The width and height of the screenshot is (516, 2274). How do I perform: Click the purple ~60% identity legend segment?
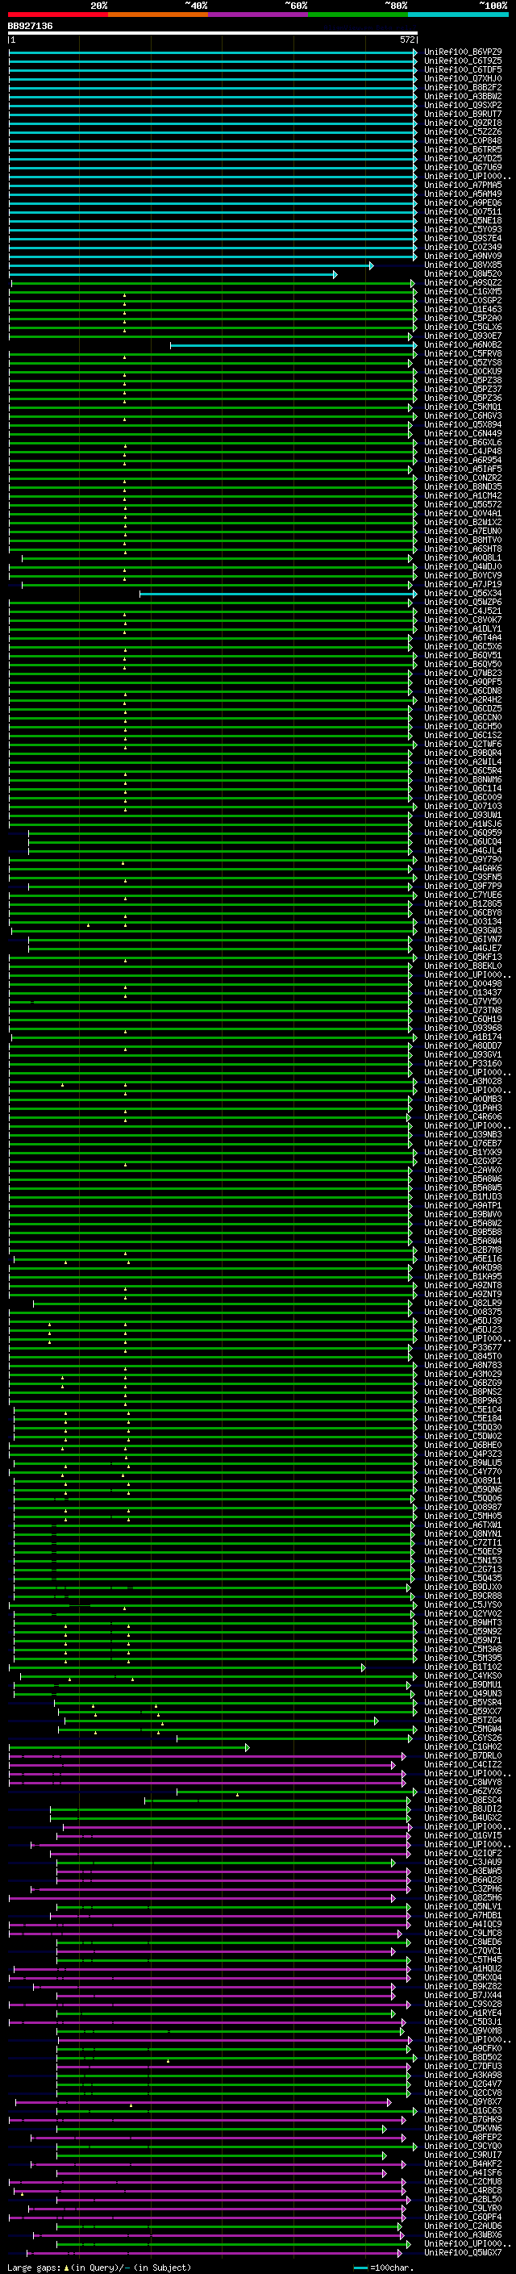click(259, 15)
